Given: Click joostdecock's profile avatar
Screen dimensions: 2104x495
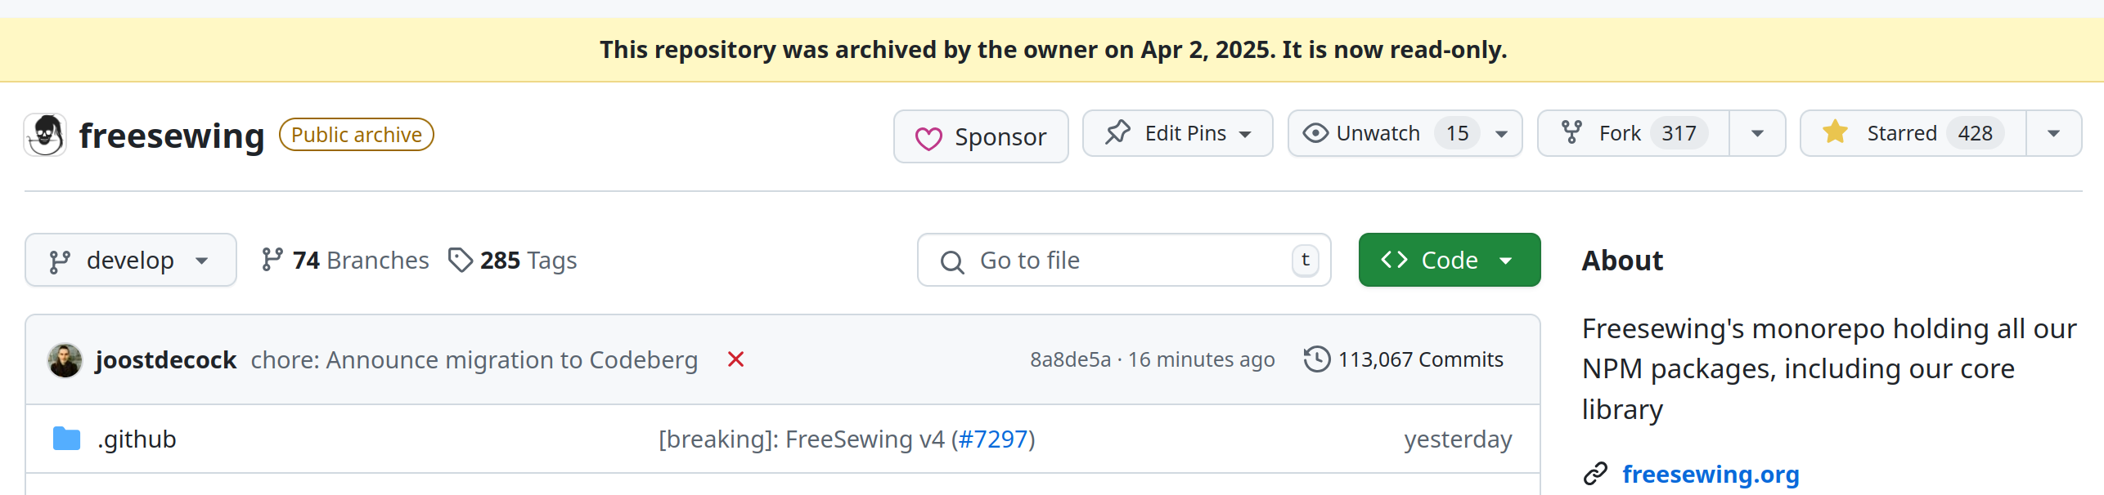Looking at the screenshot, I should (65, 360).
